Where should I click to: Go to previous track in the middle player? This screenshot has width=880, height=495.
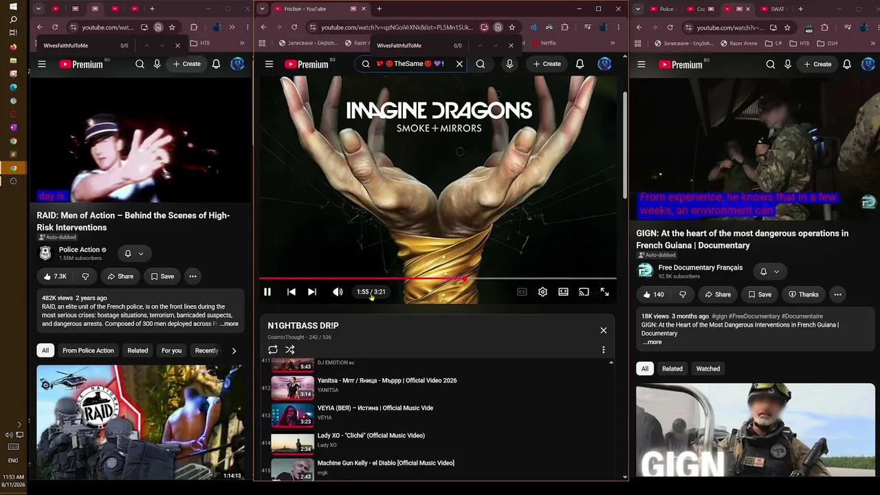(291, 292)
